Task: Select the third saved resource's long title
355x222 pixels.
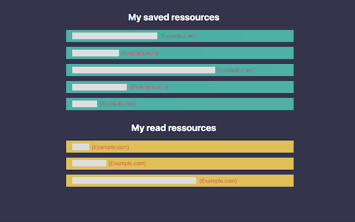Action: point(143,70)
